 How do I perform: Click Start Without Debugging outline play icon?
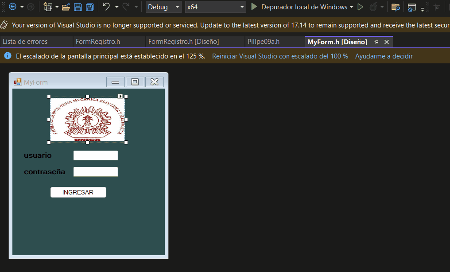point(360,7)
